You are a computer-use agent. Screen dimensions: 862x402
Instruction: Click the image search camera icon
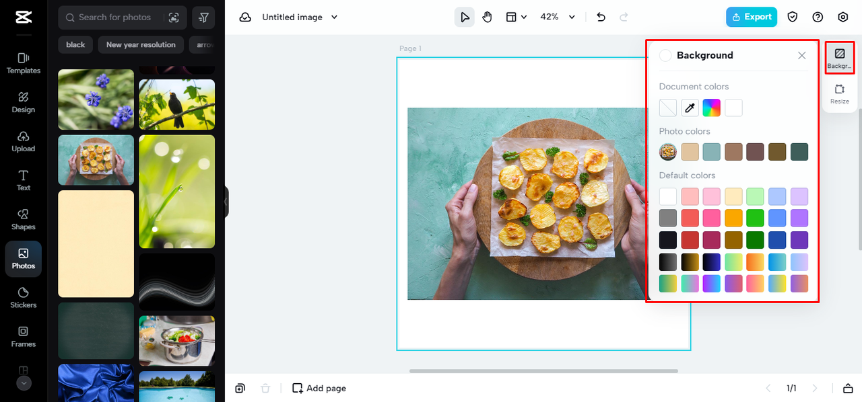(x=174, y=17)
